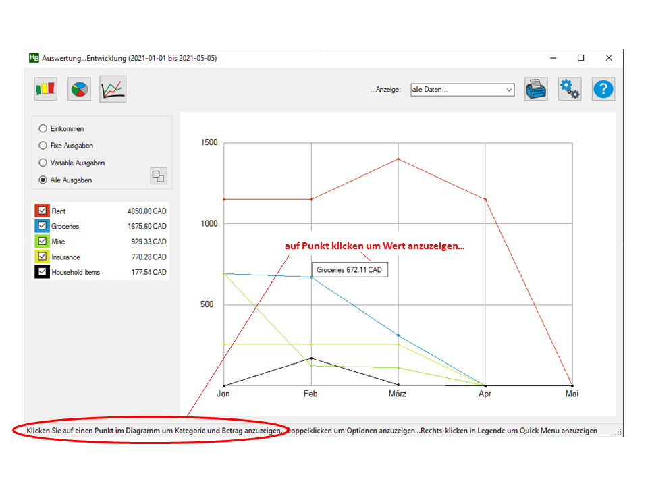648x486 pixels.
Task: Click the Groceries data point at Feb
Action: pos(311,277)
